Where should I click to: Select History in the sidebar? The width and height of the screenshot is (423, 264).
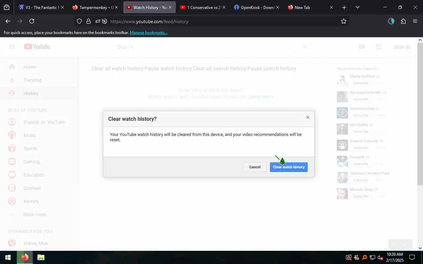pos(39,93)
